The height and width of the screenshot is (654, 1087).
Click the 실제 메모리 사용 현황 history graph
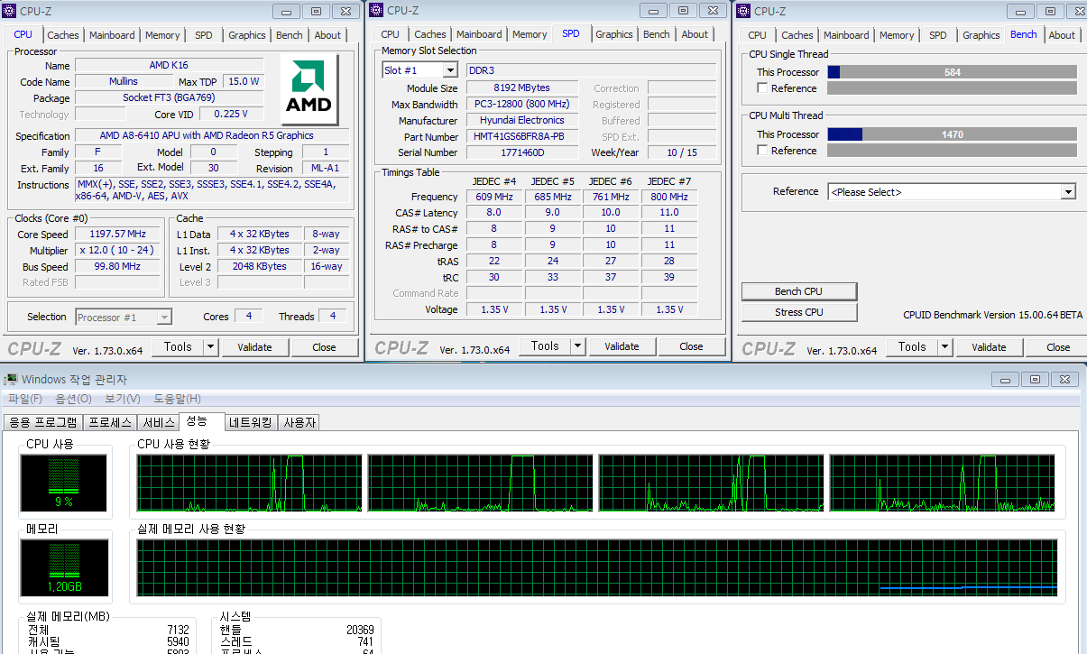pos(596,568)
